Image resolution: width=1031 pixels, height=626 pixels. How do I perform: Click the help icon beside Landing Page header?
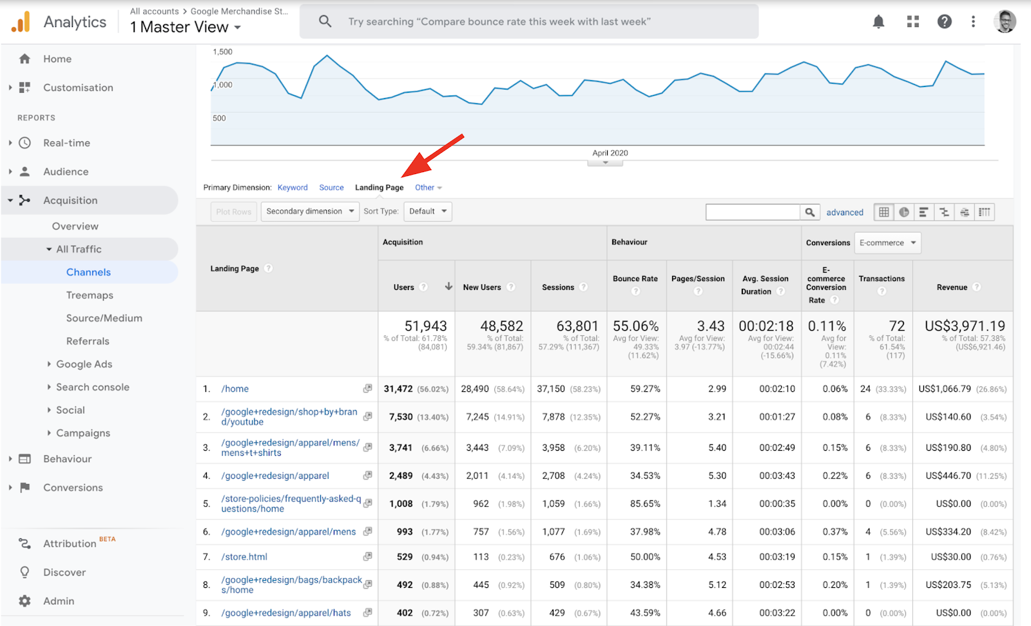(x=269, y=268)
